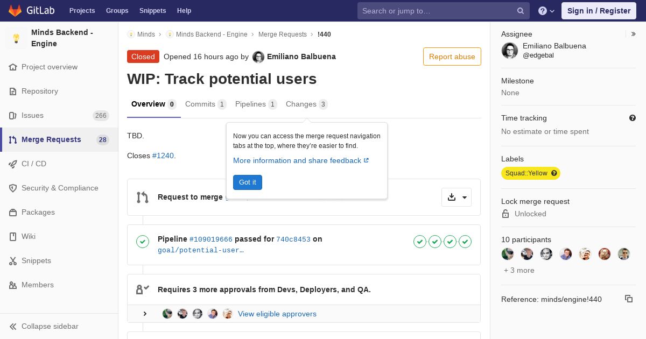646x339 pixels.
Task: Open Snippets in top navigation
Action: pos(153,11)
